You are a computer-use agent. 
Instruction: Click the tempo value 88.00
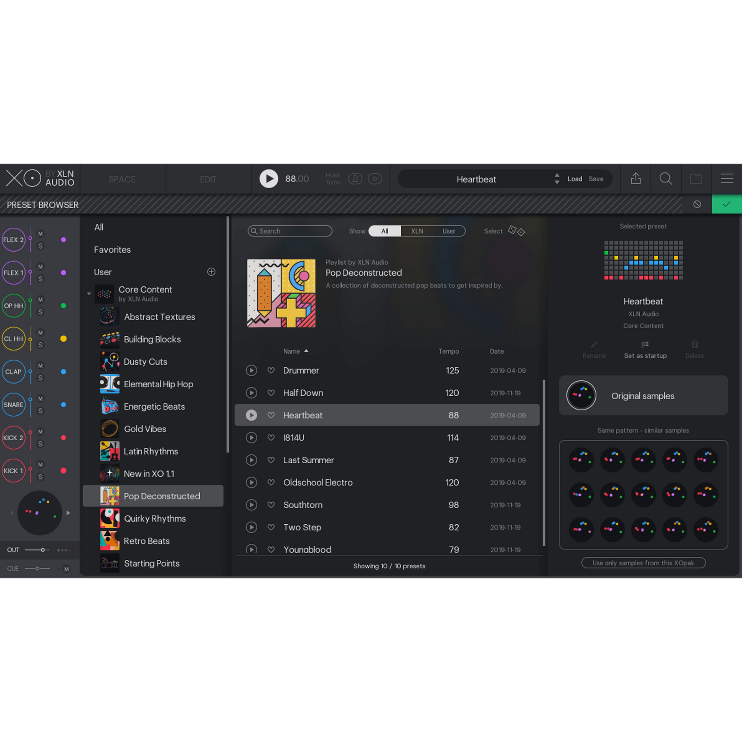[x=297, y=178]
